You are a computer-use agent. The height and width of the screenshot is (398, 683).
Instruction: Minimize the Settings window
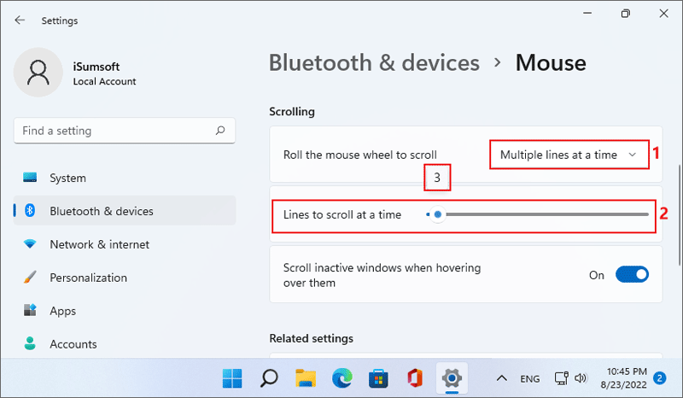pos(587,14)
